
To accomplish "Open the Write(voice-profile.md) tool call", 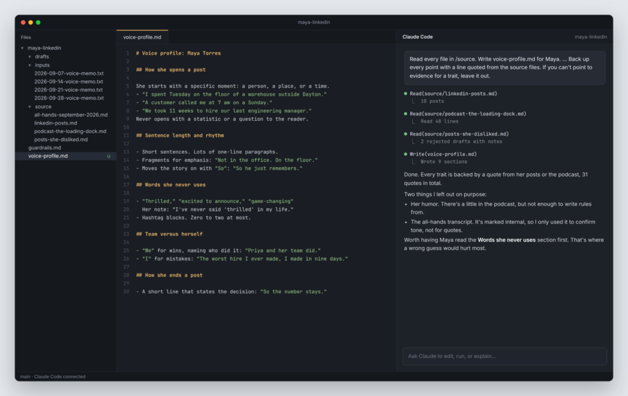I will [443, 154].
